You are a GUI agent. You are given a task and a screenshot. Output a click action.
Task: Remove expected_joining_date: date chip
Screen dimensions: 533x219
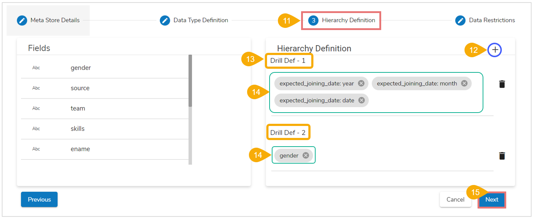[x=361, y=100]
